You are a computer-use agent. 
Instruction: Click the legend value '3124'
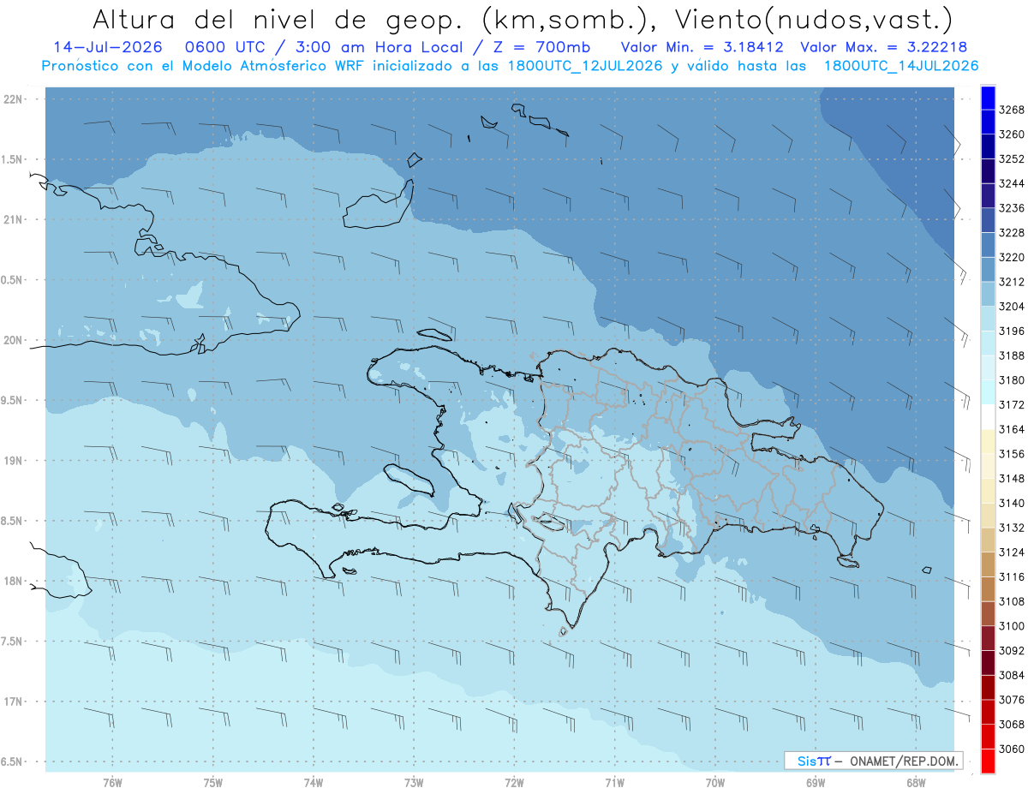(x=1011, y=552)
